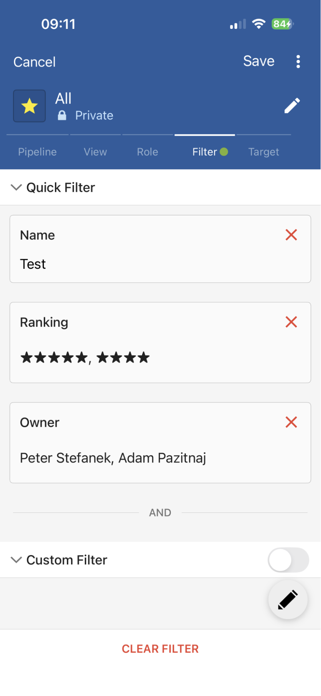Go to the Target tab

tap(264, 152)
